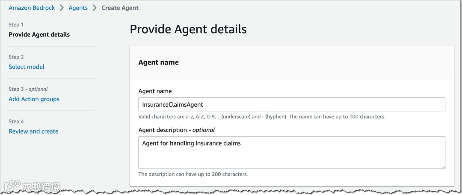Jump to the Add Action groups step
This screenshot has height=195, width=462.
click(x=34, y=99)
